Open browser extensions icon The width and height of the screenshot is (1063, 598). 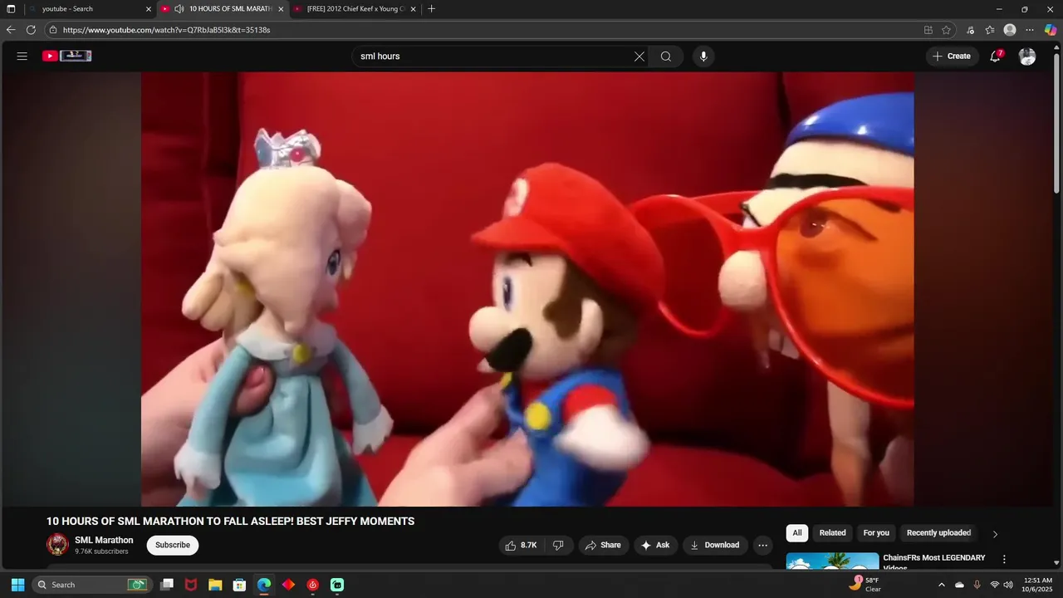click(x=970, y=30)
